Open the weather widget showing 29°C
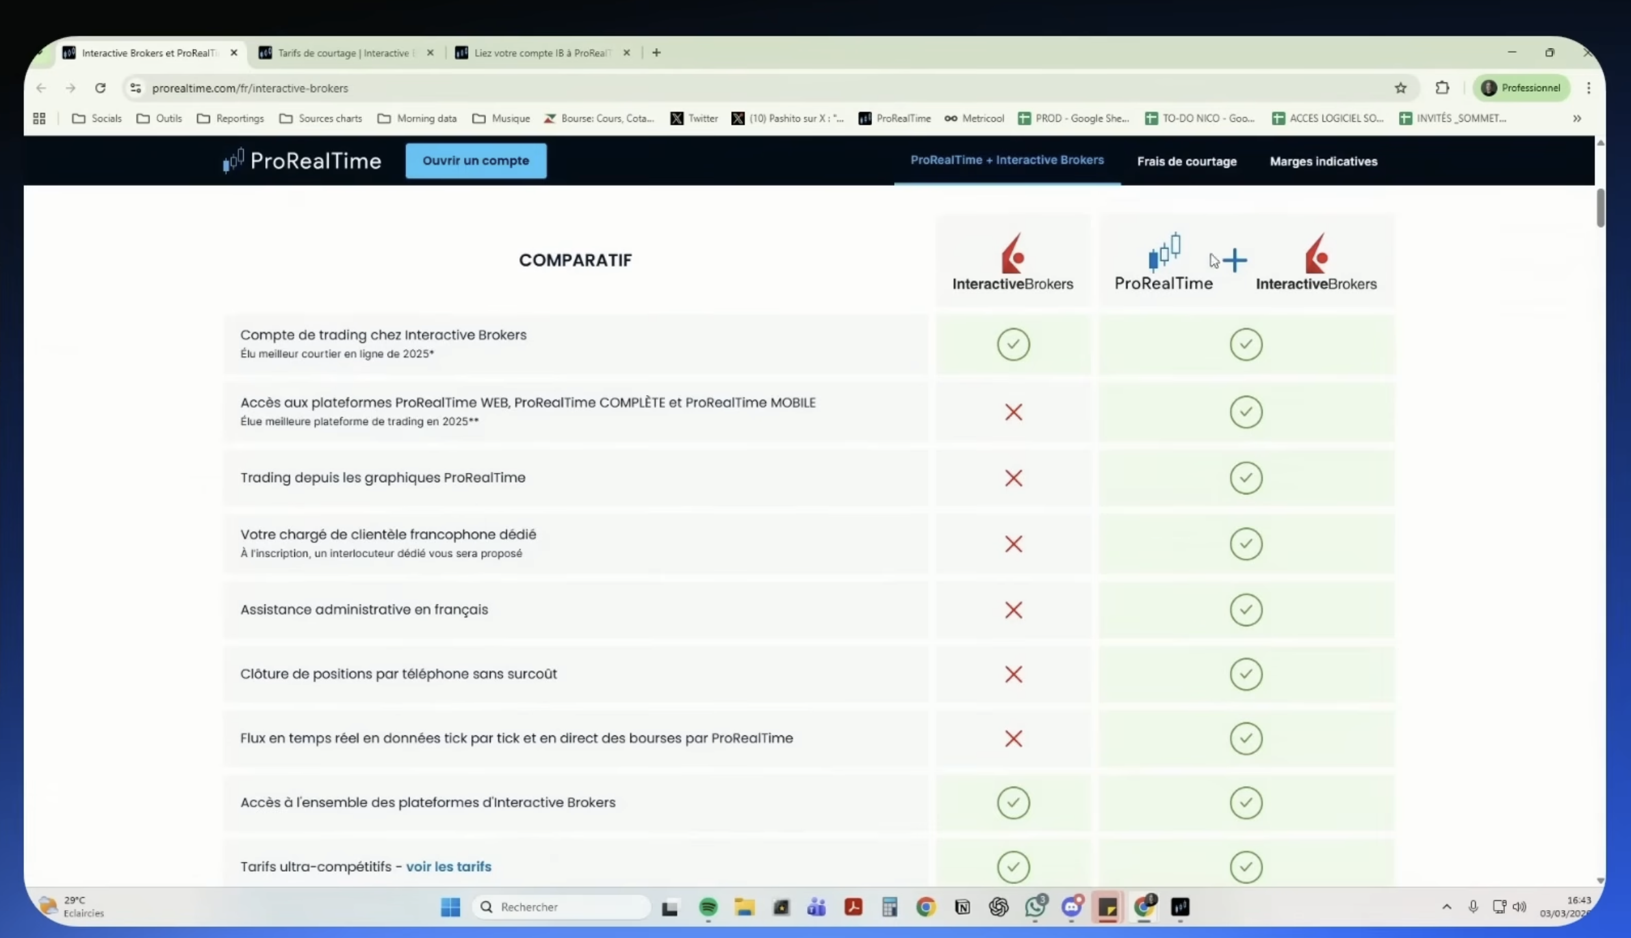The image size is (1631, 938). [x=71, y=906]
